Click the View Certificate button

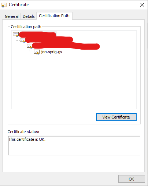click(116, 117)
